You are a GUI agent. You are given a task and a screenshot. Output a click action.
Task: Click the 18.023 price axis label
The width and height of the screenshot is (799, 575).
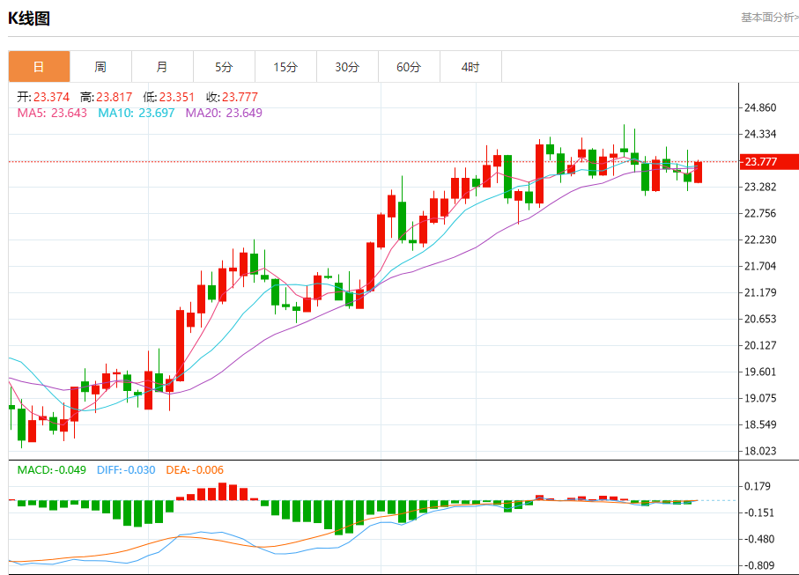click(760, 451)
